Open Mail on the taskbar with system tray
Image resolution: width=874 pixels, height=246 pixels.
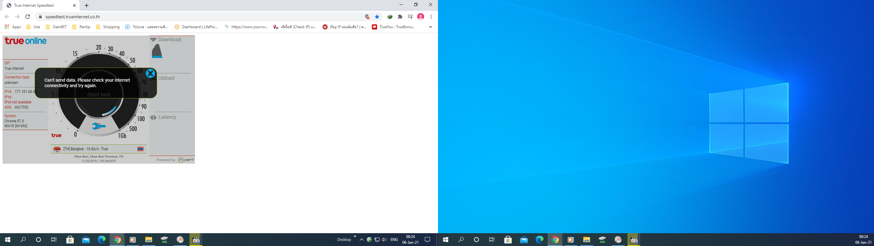pos(86,240)
